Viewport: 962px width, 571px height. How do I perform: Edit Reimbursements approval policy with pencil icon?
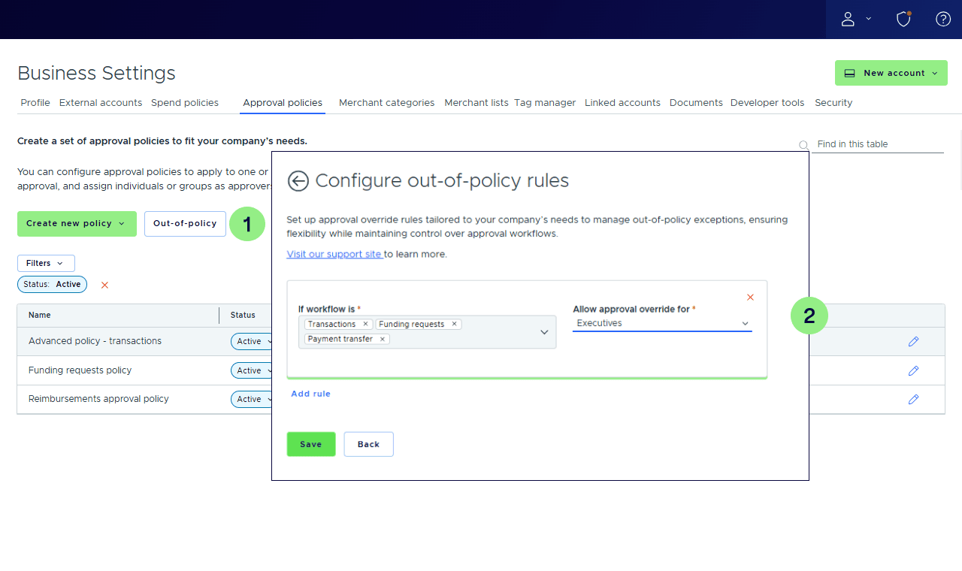(913, 399)
